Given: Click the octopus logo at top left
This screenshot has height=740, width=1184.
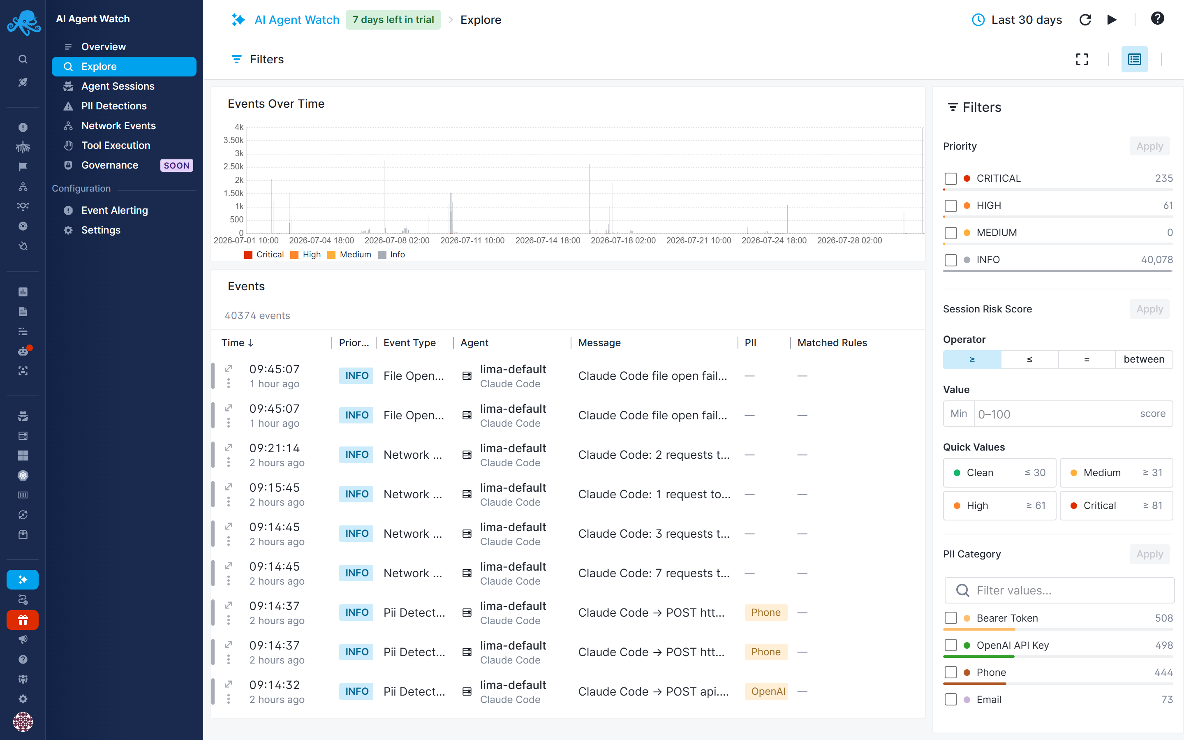Looking at the screenshot, I should tap(23, 22).
